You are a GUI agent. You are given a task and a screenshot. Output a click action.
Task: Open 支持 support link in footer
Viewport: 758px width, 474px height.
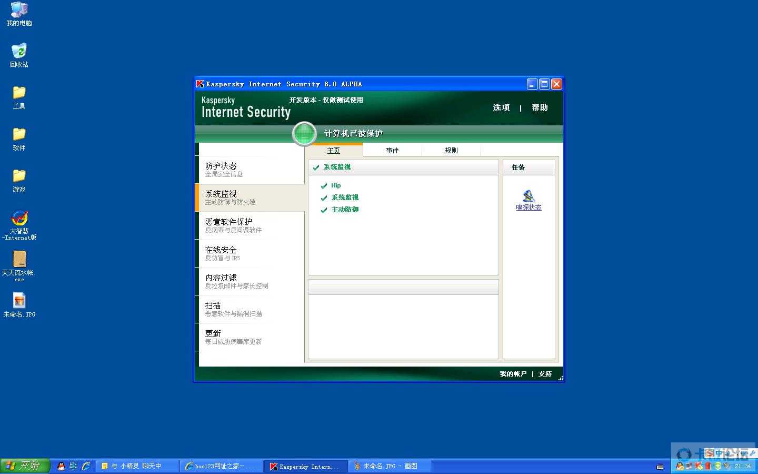(x=545, y=374)
